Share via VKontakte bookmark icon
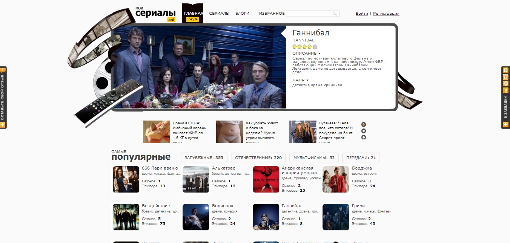510x243 pixels. click(x=505, y=70)
